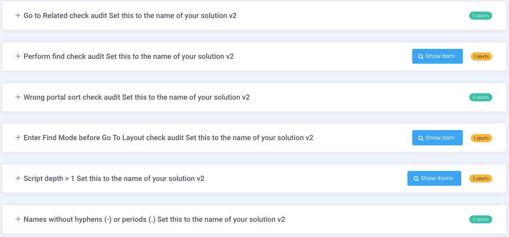
Task: Click the Names without hyphens title text
Action: click(154, 219)
